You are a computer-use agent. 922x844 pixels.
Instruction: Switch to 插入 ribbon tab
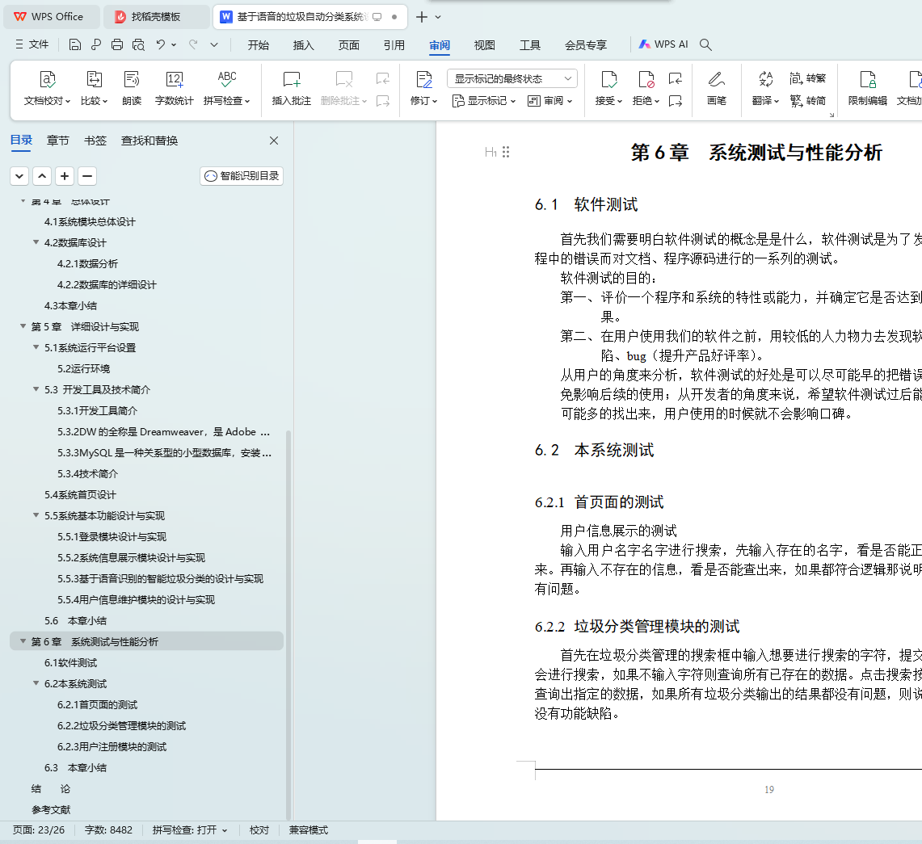click(303, 45)
